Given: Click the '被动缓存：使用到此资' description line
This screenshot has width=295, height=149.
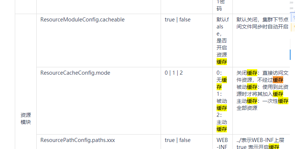Looking at the screenshot, I should [x=262, y=87].
